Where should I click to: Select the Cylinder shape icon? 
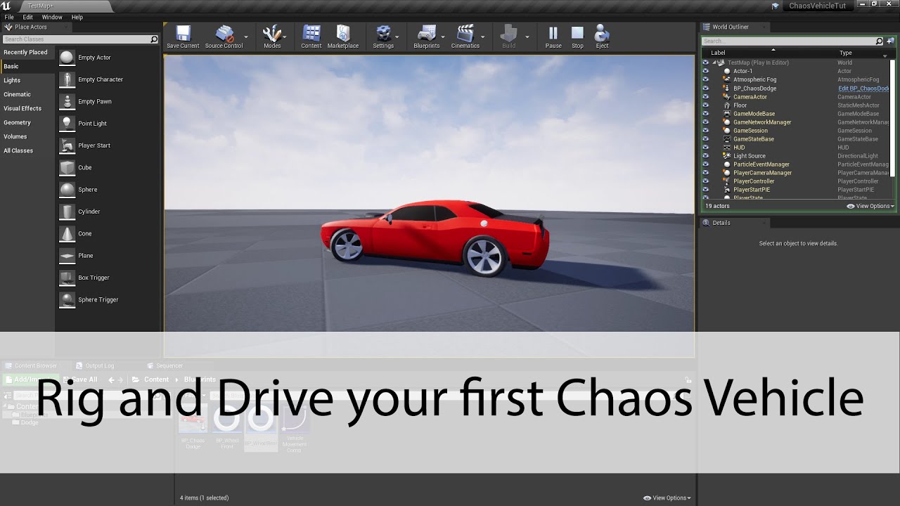(x=67, y=212)
